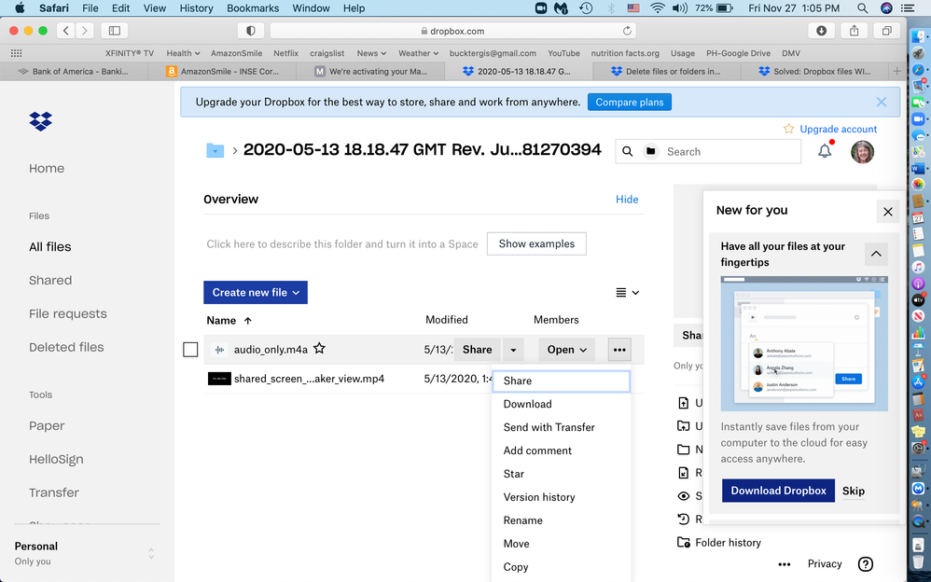Click the macOS Spotlight search icon
Screen dimensions: 931x582
point(862,8)
